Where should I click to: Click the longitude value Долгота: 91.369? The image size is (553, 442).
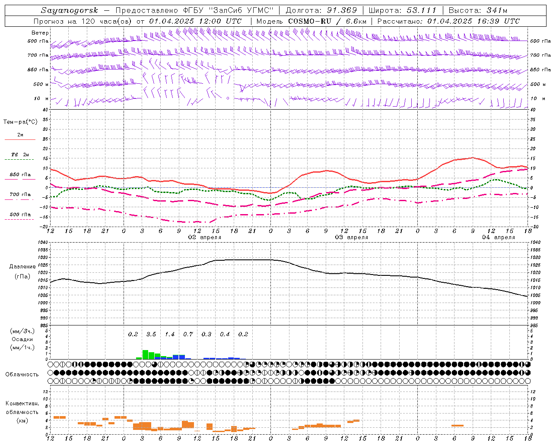click(321, 10)
